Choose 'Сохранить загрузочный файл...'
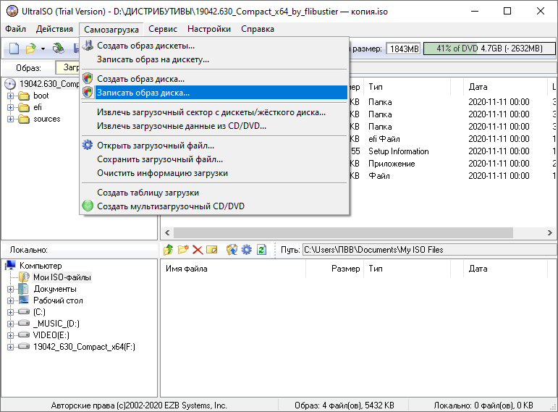This screenshot has height=412, width=558. pyautogui.click(x=215, y=159)
